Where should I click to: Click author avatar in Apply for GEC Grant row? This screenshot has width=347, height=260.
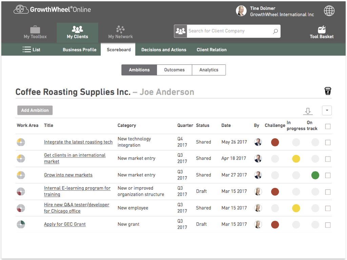click(258, 224)
